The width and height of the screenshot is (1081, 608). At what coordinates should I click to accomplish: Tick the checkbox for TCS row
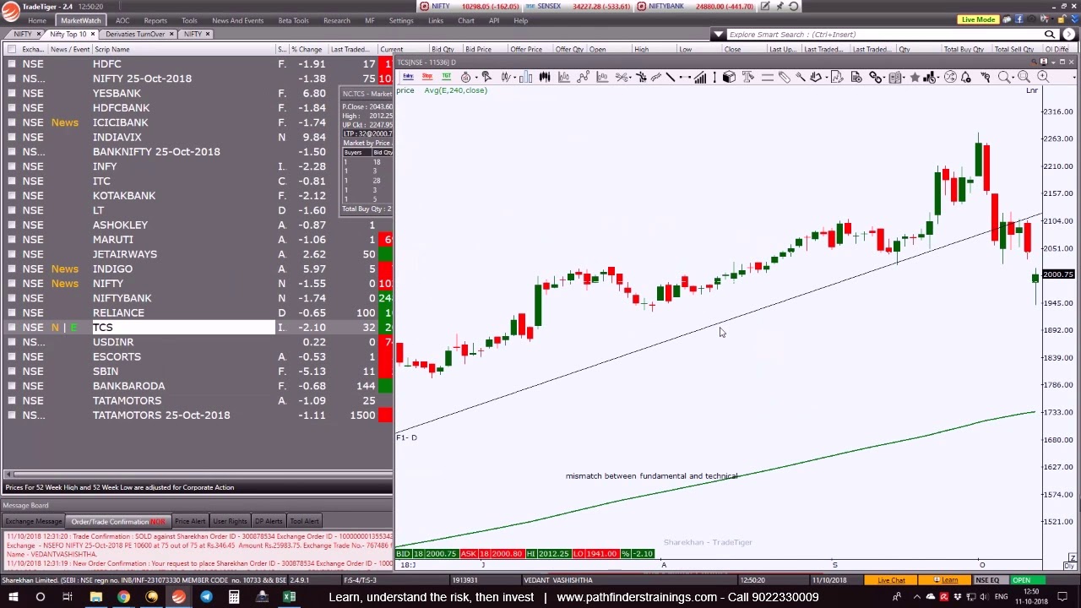click(x=12, y=327)
